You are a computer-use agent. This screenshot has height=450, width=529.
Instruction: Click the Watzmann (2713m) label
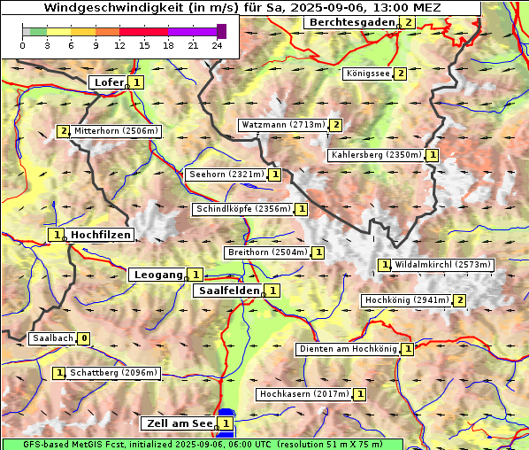(x=283, y=125)
